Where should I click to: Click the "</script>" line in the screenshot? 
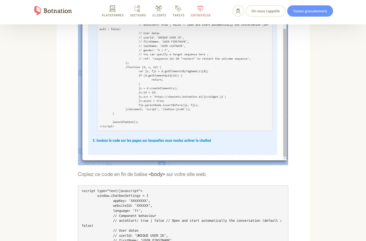tap(107, 126)
